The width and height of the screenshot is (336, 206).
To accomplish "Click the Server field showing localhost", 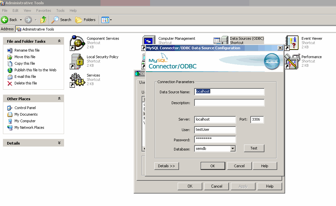I will tap(215, 119).
